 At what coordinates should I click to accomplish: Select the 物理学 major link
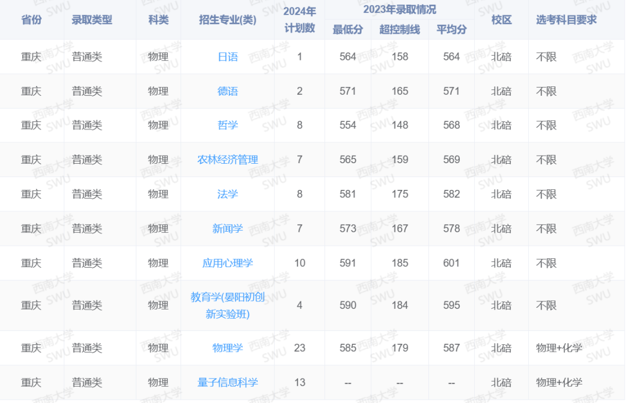point(228,348)
